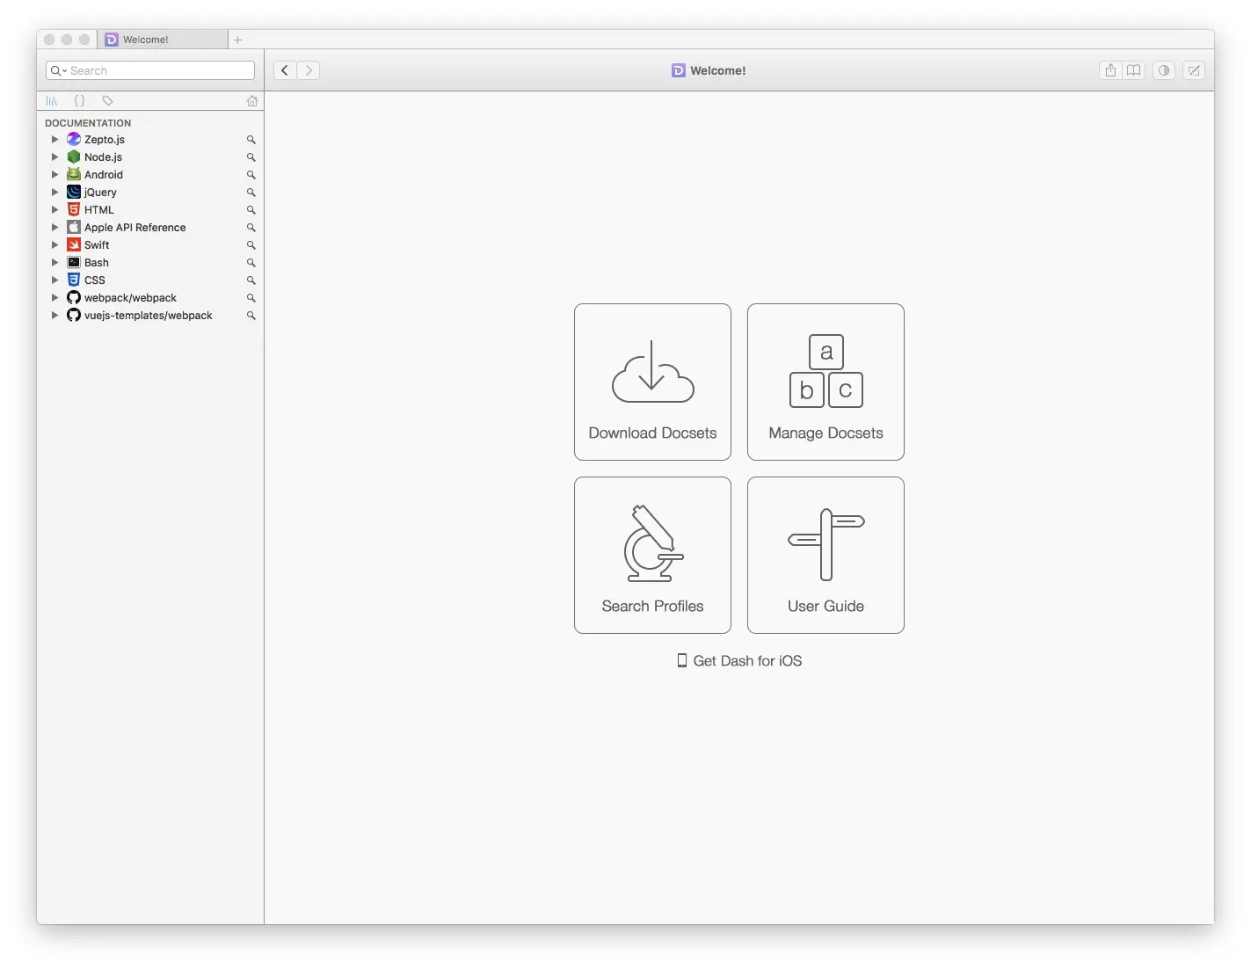Expand the Apple API Reference docset
1251x968 pixels.
[x=55, y=227]
